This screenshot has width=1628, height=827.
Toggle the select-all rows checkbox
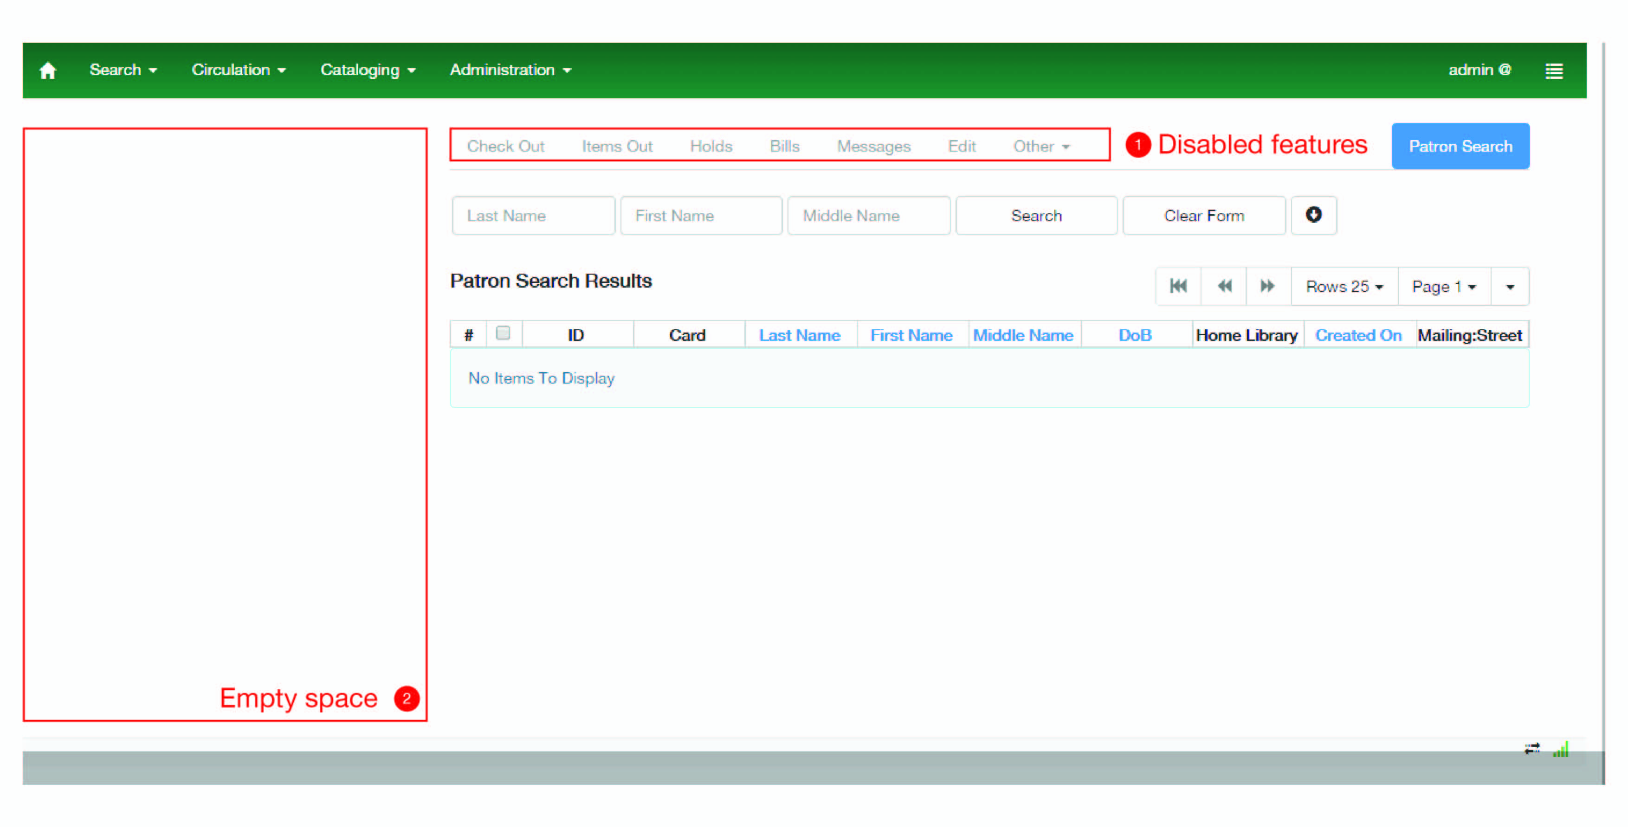[x=503, y=333]
